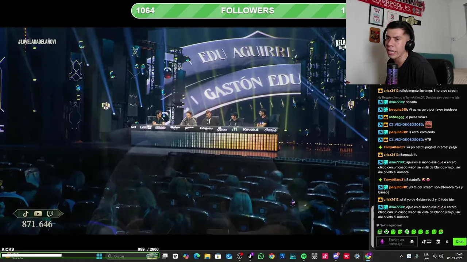The height and width of the screenshot is (262, 467).
Task: Click the Q estai comiendo message
Action: point(422,132)
